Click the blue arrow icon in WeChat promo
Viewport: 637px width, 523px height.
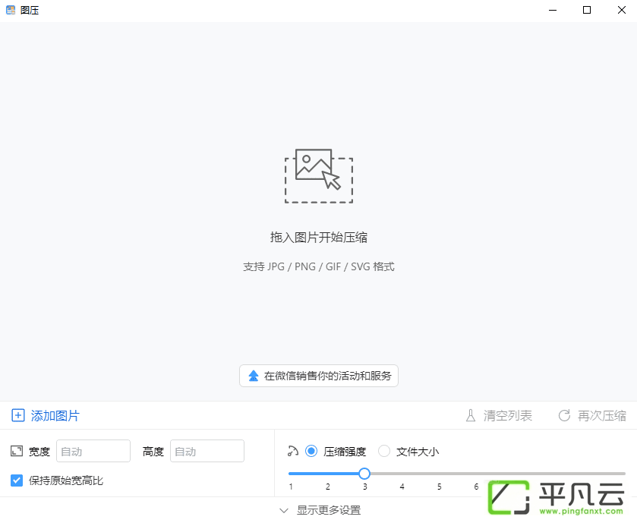pos(254,376)
